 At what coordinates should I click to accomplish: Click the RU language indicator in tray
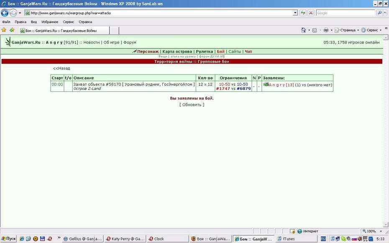(323, 239)
